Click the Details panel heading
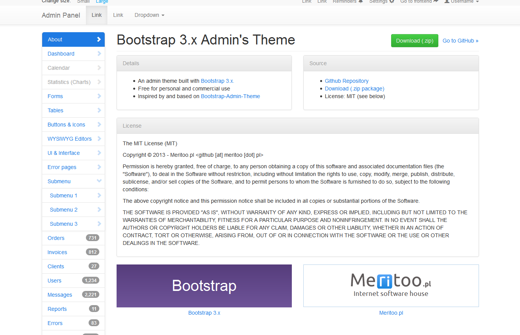This screenshot has width=520, height=335. tap(204, 63)
